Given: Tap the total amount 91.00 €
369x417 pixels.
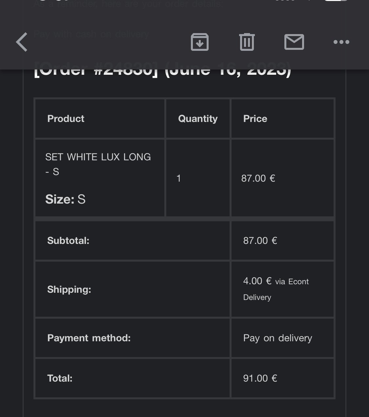Looking at the screenshot, I should (x=260, y=378).
